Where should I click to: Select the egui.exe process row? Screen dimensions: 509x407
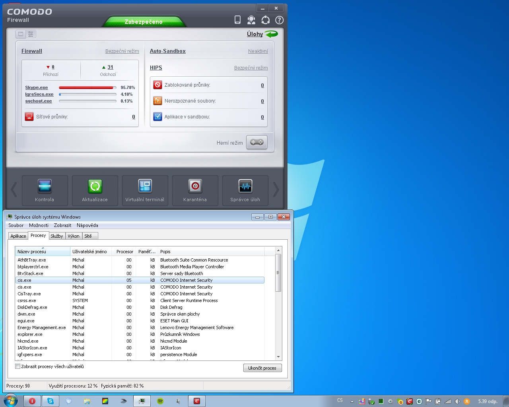pyautogui.click(x=140, y=321)
